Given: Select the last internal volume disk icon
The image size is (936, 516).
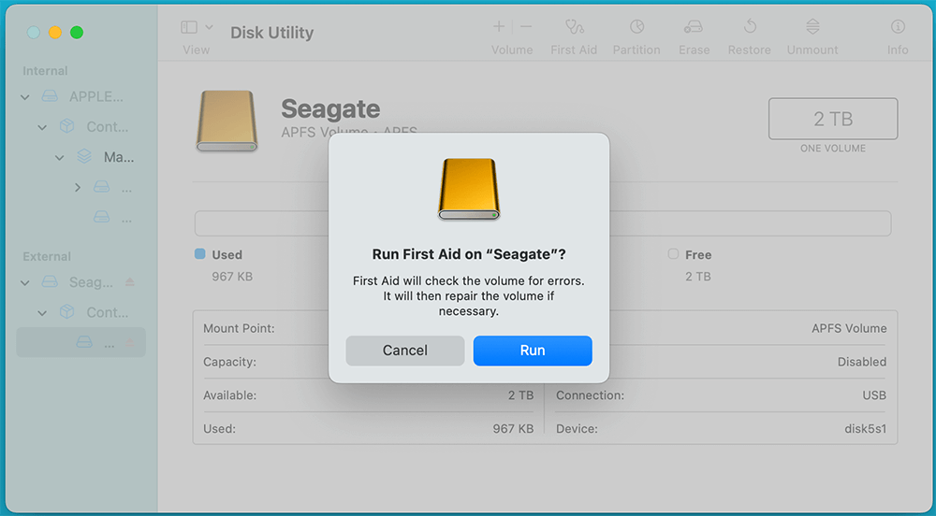Looking at the screenshot, I should pyautogui.click(x=101, y=217).
